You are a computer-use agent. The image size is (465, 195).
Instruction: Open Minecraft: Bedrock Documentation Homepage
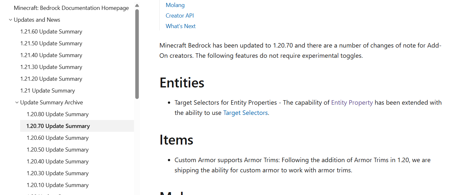coord(71,8)
